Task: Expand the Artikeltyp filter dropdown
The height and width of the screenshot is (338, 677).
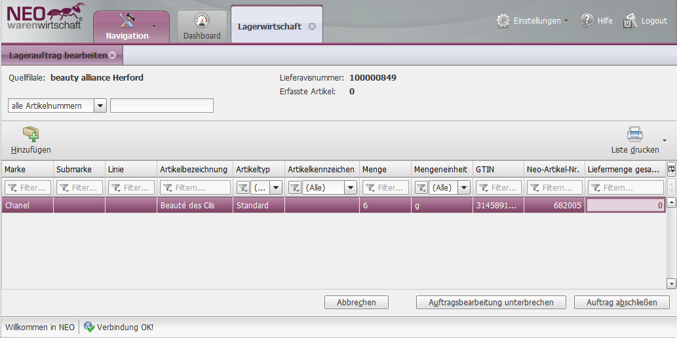Action: pos(277,187)
